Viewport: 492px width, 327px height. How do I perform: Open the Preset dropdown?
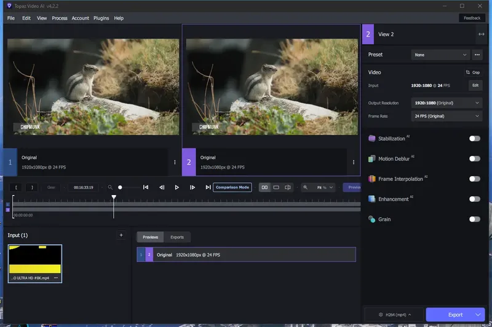point(440,55)
